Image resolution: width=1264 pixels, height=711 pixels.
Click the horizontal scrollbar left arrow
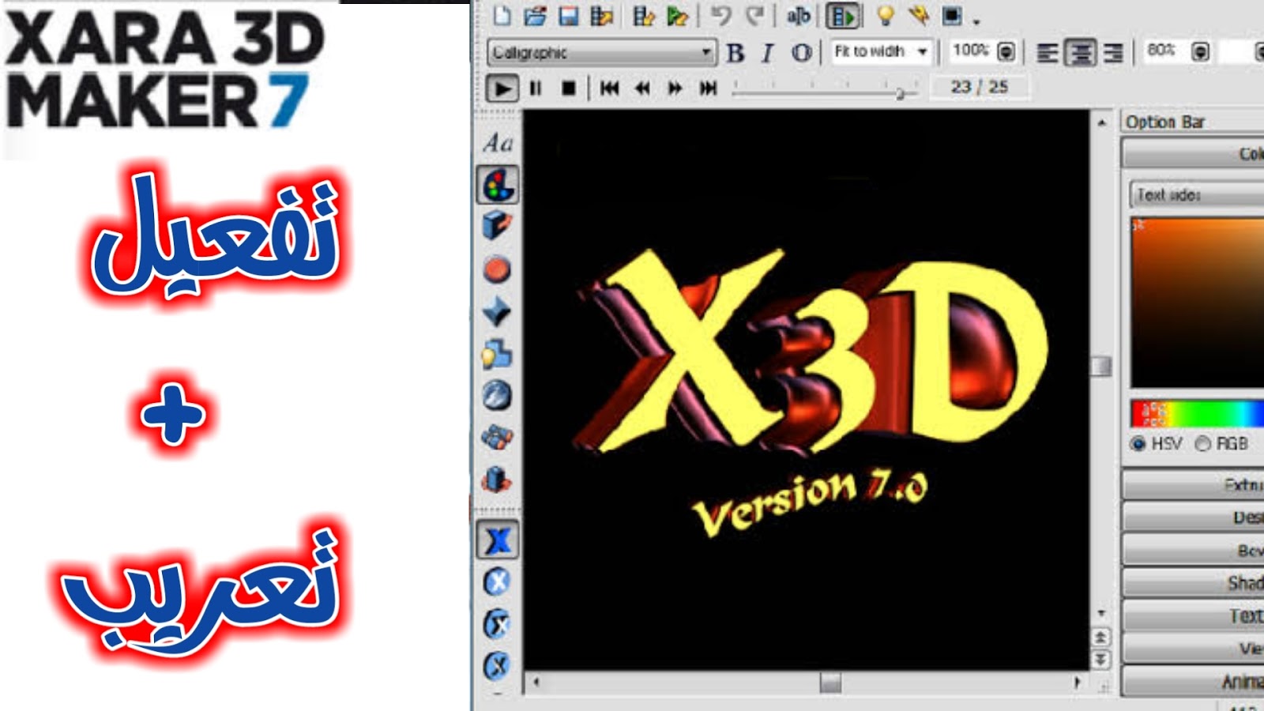[536, 683]
